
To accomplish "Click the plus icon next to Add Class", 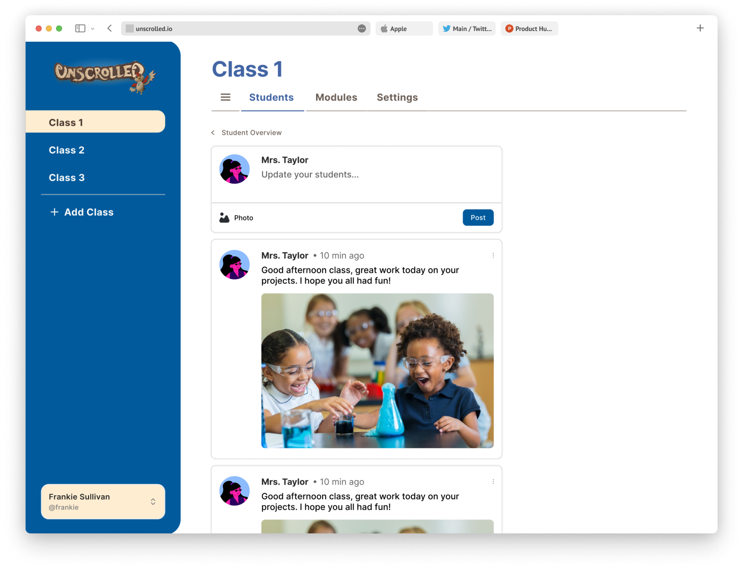I will tap(54, 212).
